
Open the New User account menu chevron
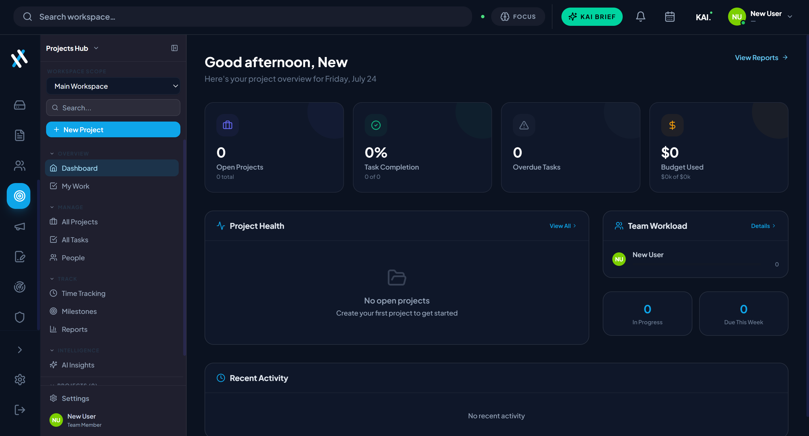tap(790, 17)
